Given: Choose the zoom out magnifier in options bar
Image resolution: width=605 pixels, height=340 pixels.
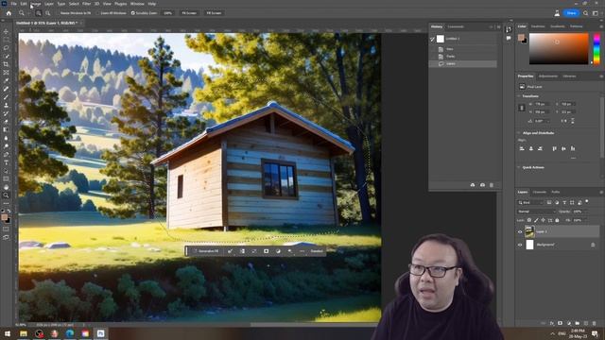Looking at the screenshot, I should (x=48, y=13).
